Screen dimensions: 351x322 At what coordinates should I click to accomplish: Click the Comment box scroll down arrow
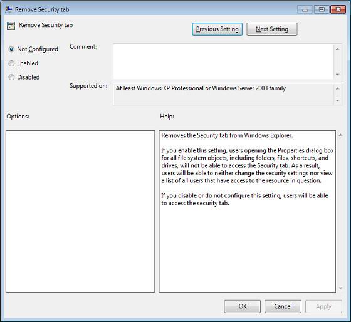(x=338, y=75)
